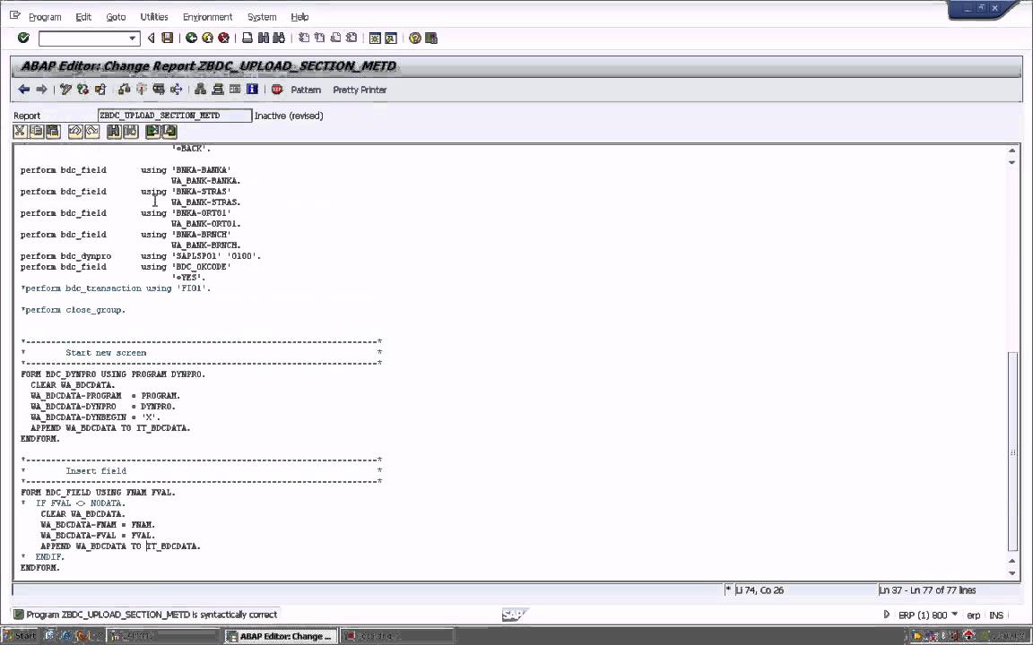Image resolution: width=1033 pixels, height=645 pixels.
Task: Click Find Next icon in editor toolbar
Action: (x=130, y=132)
